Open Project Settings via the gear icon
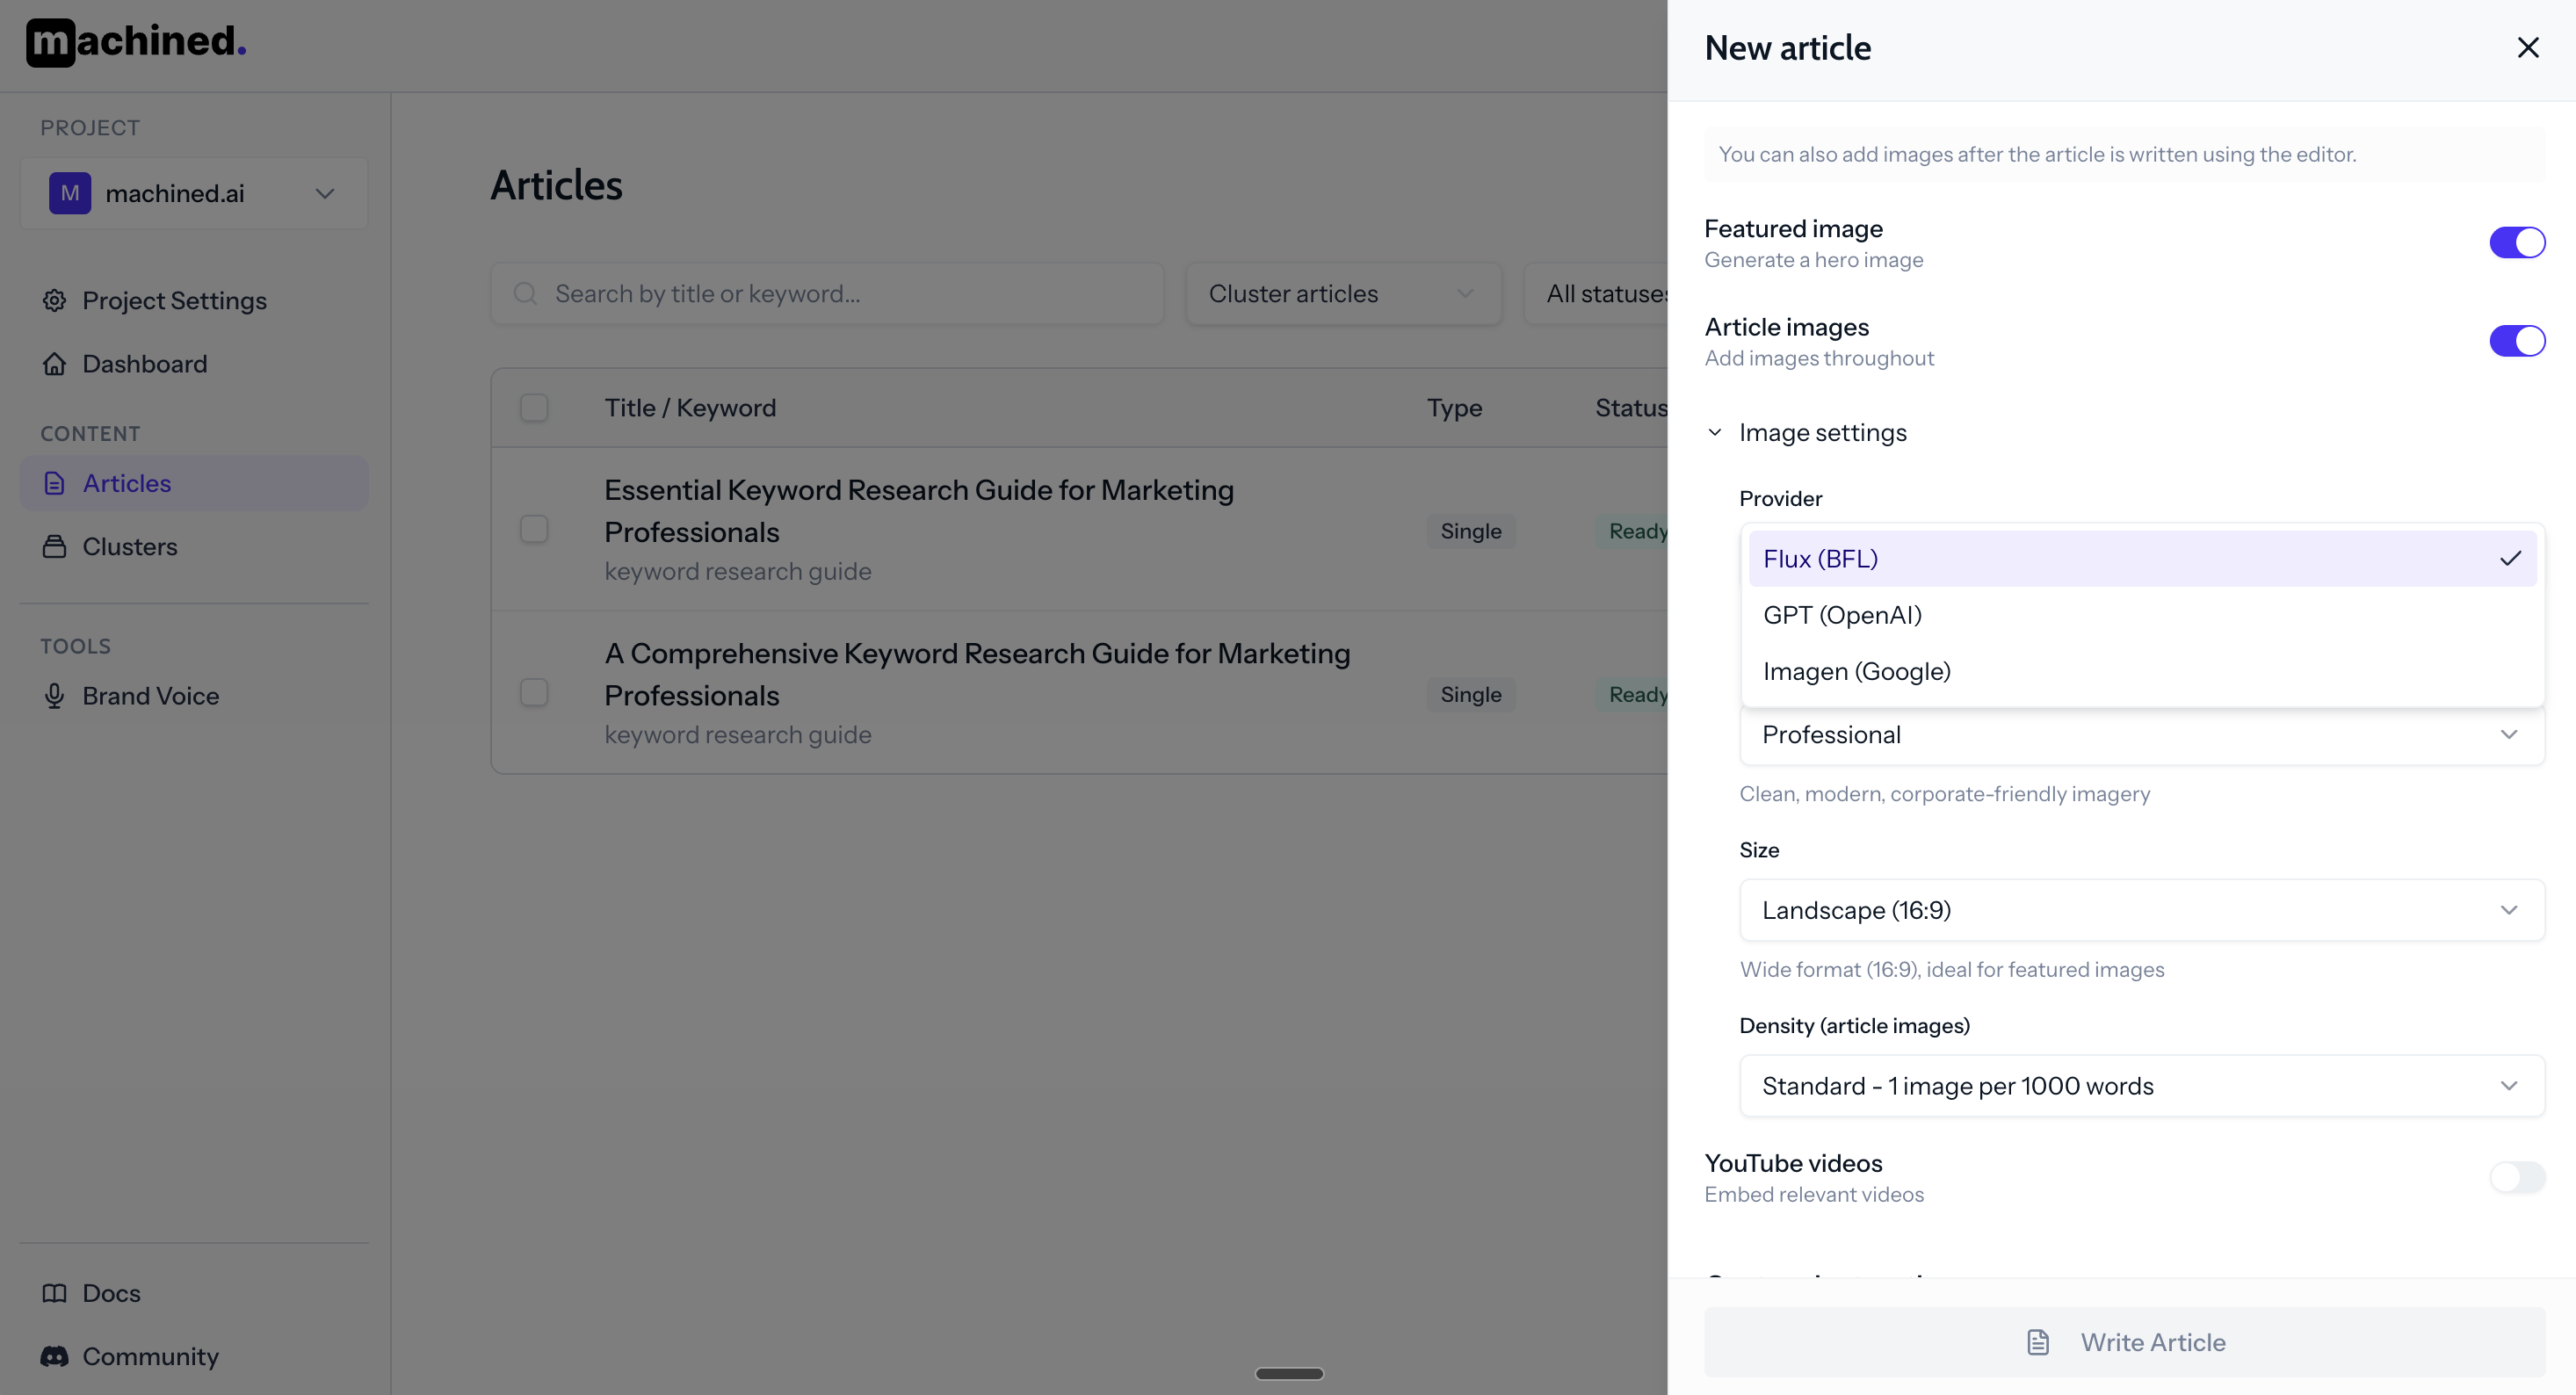 [x=54, y=300]
